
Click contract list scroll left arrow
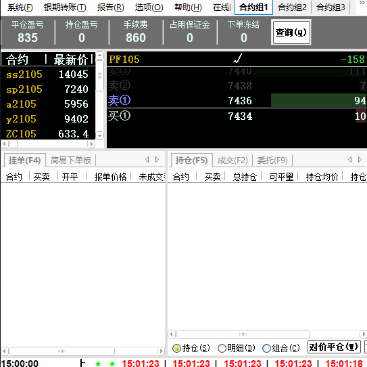pos(5,144)
